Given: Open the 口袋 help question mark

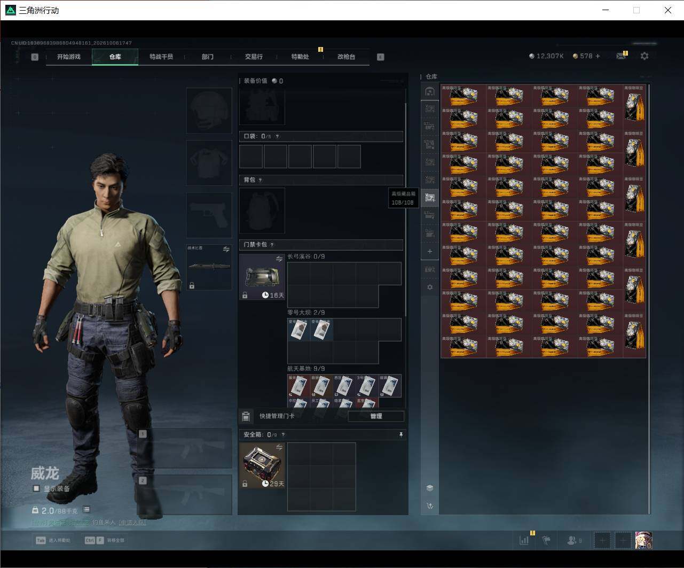Looking at the screenshot, I should (277, 137).
